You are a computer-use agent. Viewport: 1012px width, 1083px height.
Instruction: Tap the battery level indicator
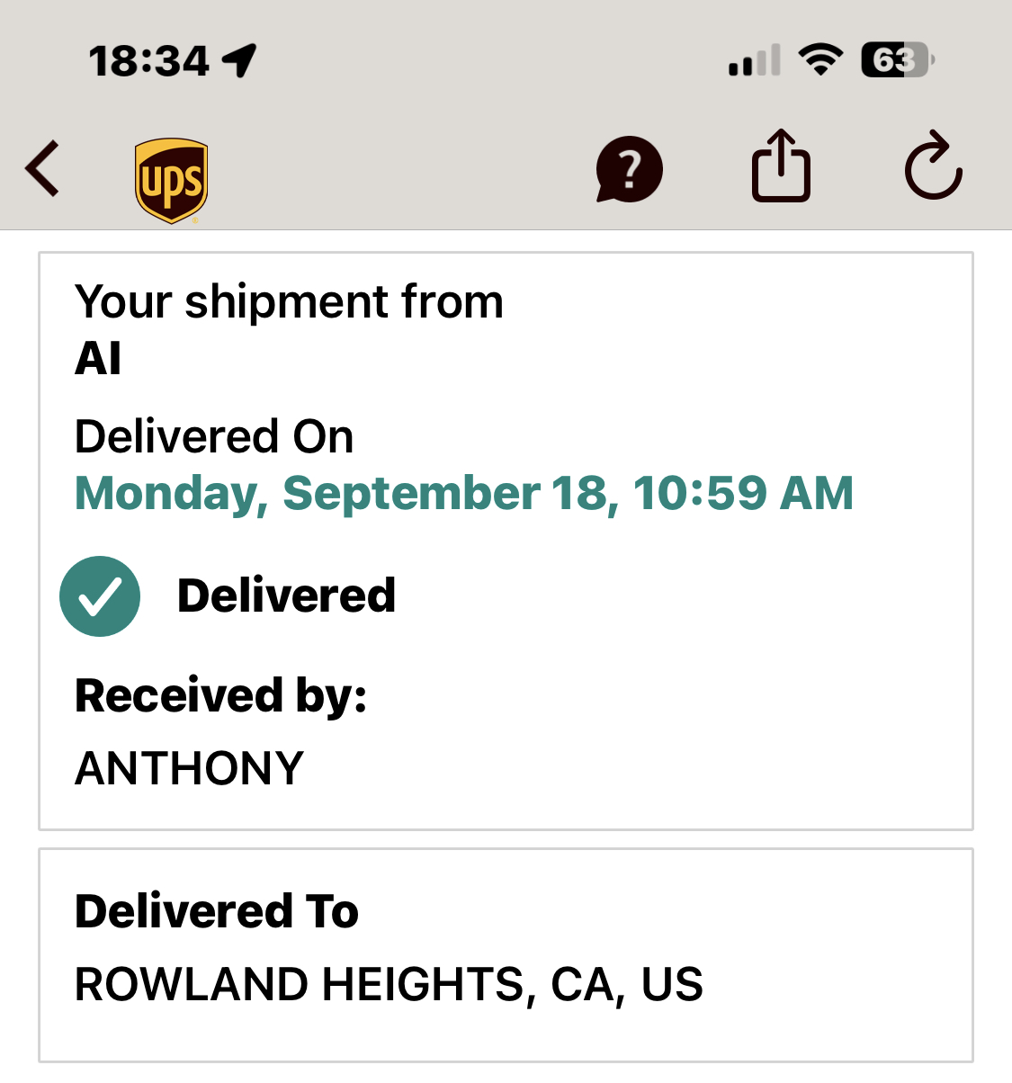click(897, 60)
